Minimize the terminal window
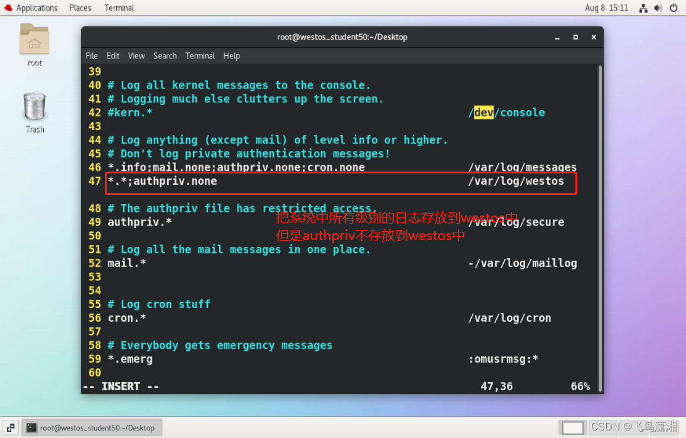Image resolution: width=686 pixels, height=438 pixels. coord(557,37)
